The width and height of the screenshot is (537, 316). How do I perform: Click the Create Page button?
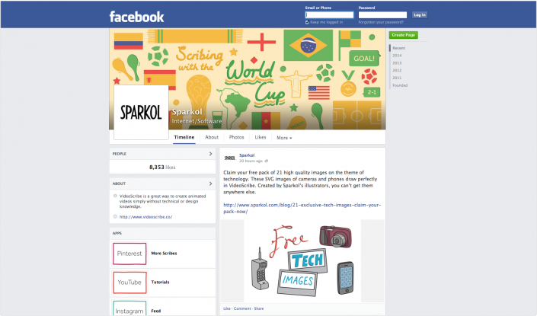[404, 35]
